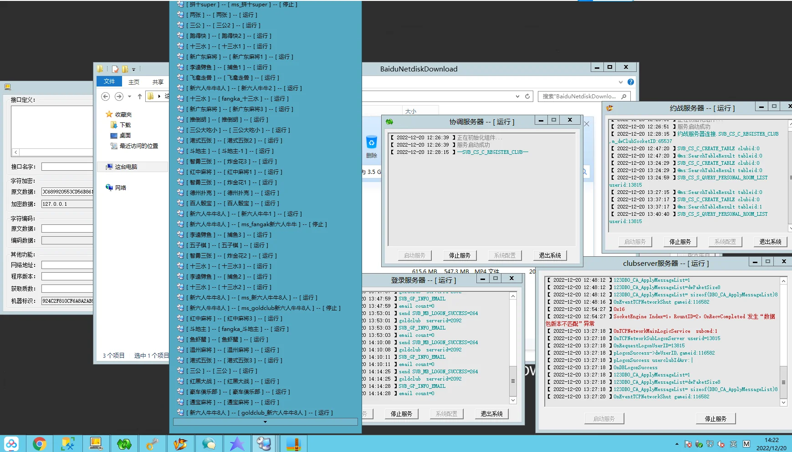Screen dimensions: 792x452
Task: Click the orange VS taskbar icon
Action: (x=180, y=443)
